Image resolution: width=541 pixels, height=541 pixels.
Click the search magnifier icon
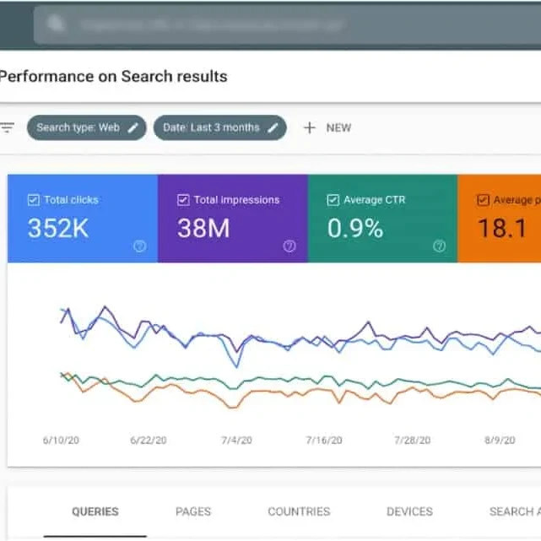click(55, 24)
